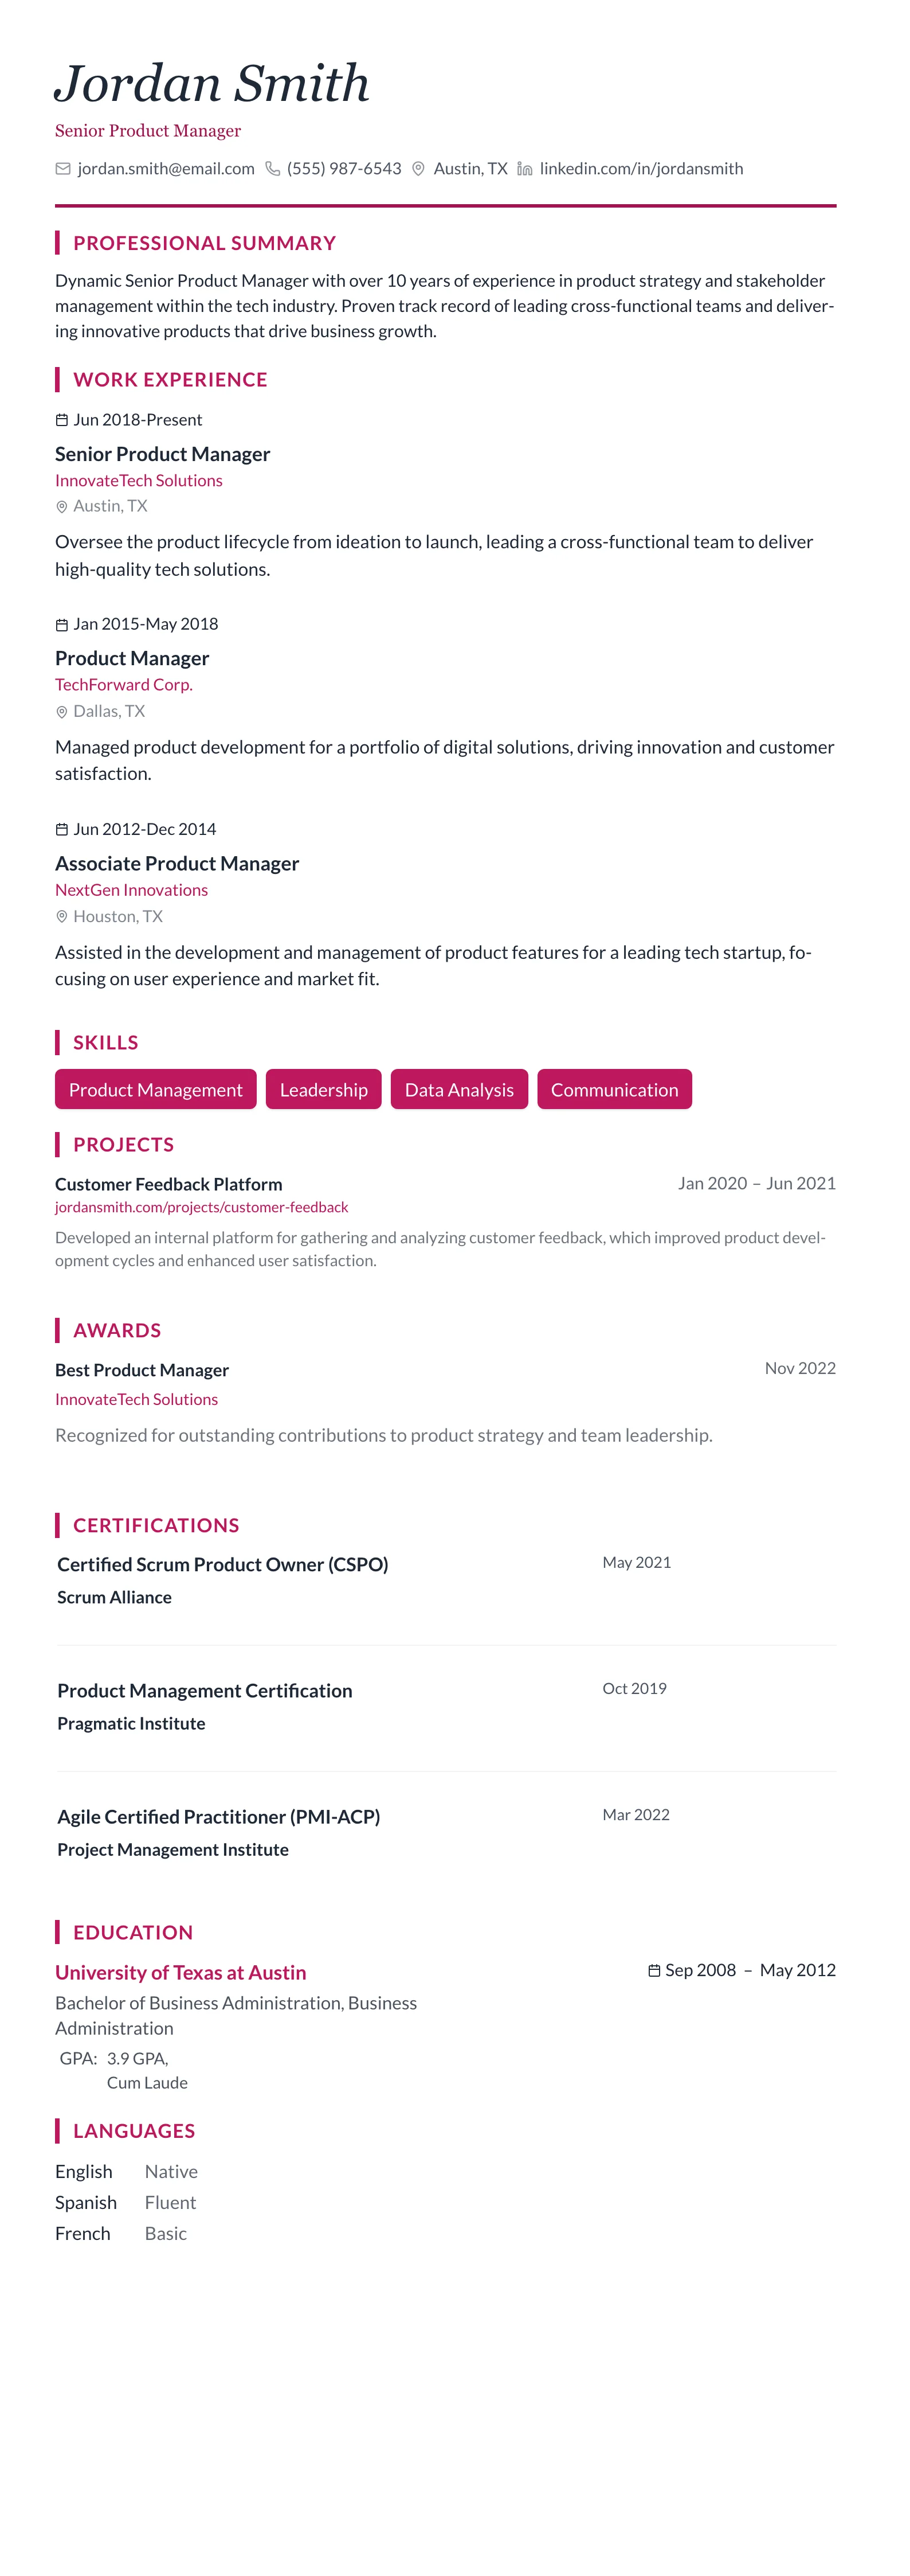Click calendar icon next to Jun 2018-Present
Screen dimensions: 910x2576
pos(62,420)
